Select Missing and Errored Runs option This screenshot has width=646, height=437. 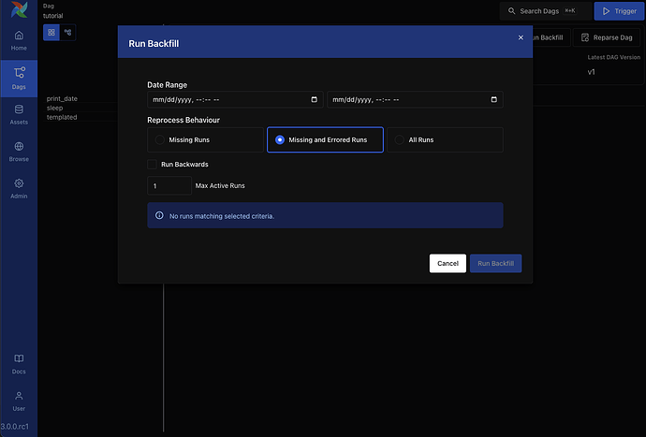325,139
